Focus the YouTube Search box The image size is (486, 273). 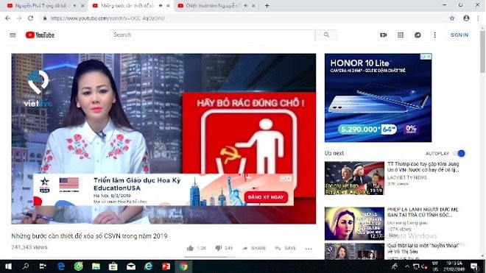tap(212, 35)
